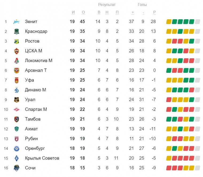Sort by the В wins column header
Screen dimensions: 203x177
(x=99, y=12)
